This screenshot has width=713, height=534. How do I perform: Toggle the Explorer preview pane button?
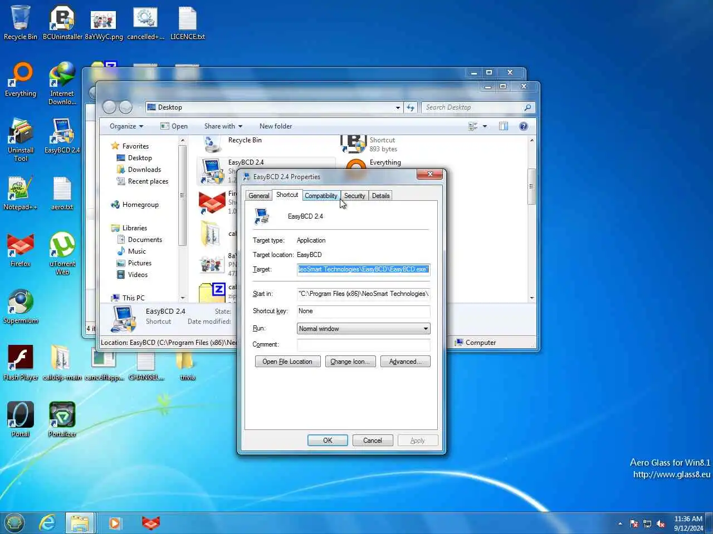[x=504, y=126]
